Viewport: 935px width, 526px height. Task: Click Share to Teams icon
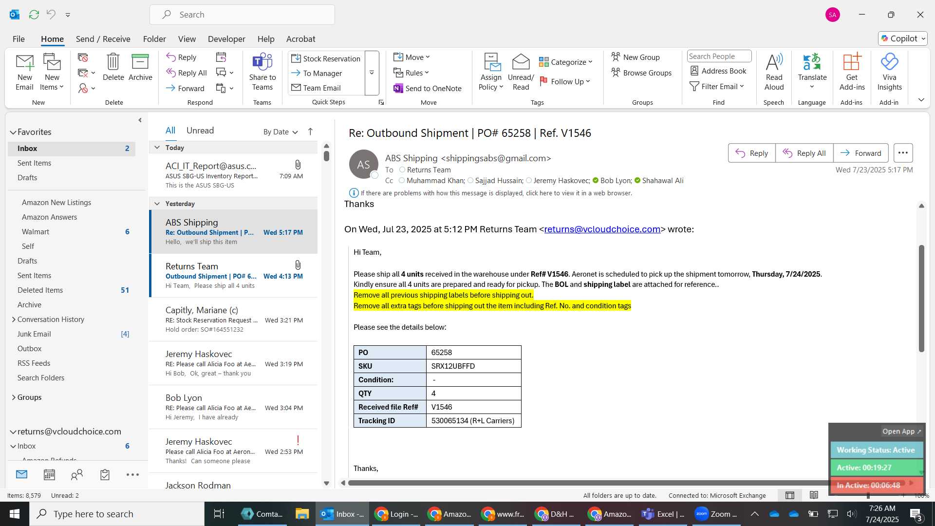[262, 61]
